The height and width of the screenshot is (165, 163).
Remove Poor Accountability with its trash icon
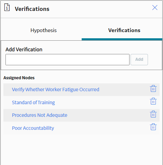[x=153, y=127]
